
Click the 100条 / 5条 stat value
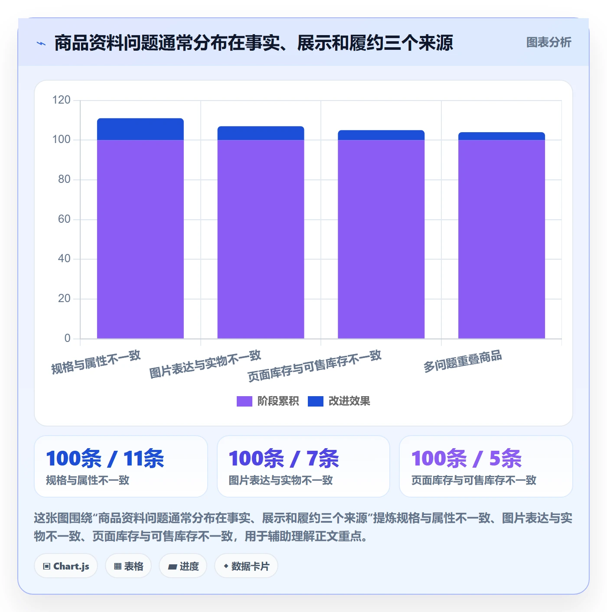[467, 459]
